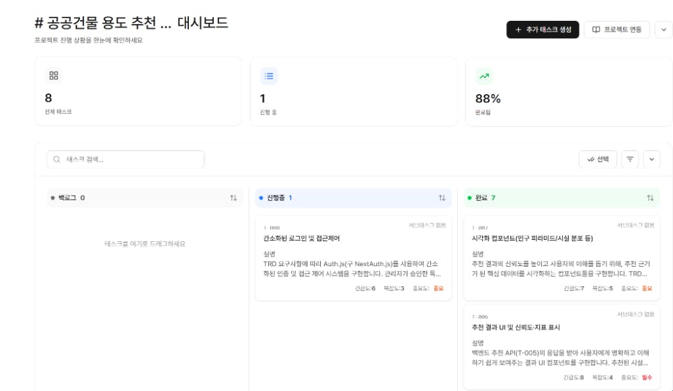Screen dimensions: 673x391
Task: Expand the chevron dropdown next to 프로젝트 연동
Action: pos(664,30)
